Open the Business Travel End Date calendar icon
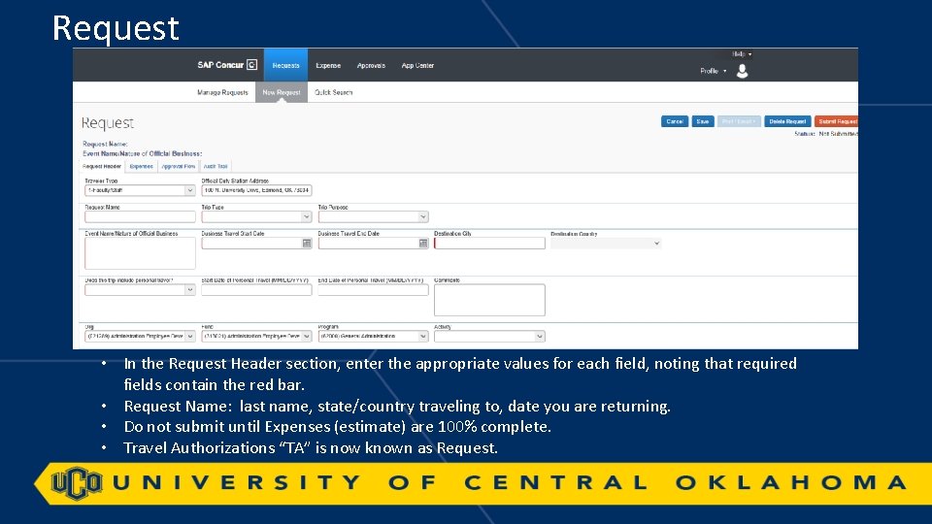The height and width of the screenshot is (524, 932). [x=423, y=243]
